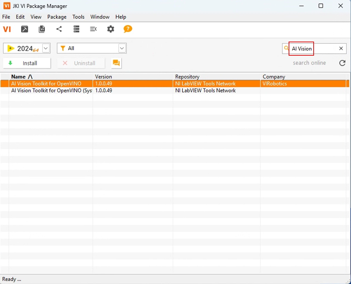Sort by the Repository column header
The height and width of the screenshot is (284, 351).
pos(217,76)
